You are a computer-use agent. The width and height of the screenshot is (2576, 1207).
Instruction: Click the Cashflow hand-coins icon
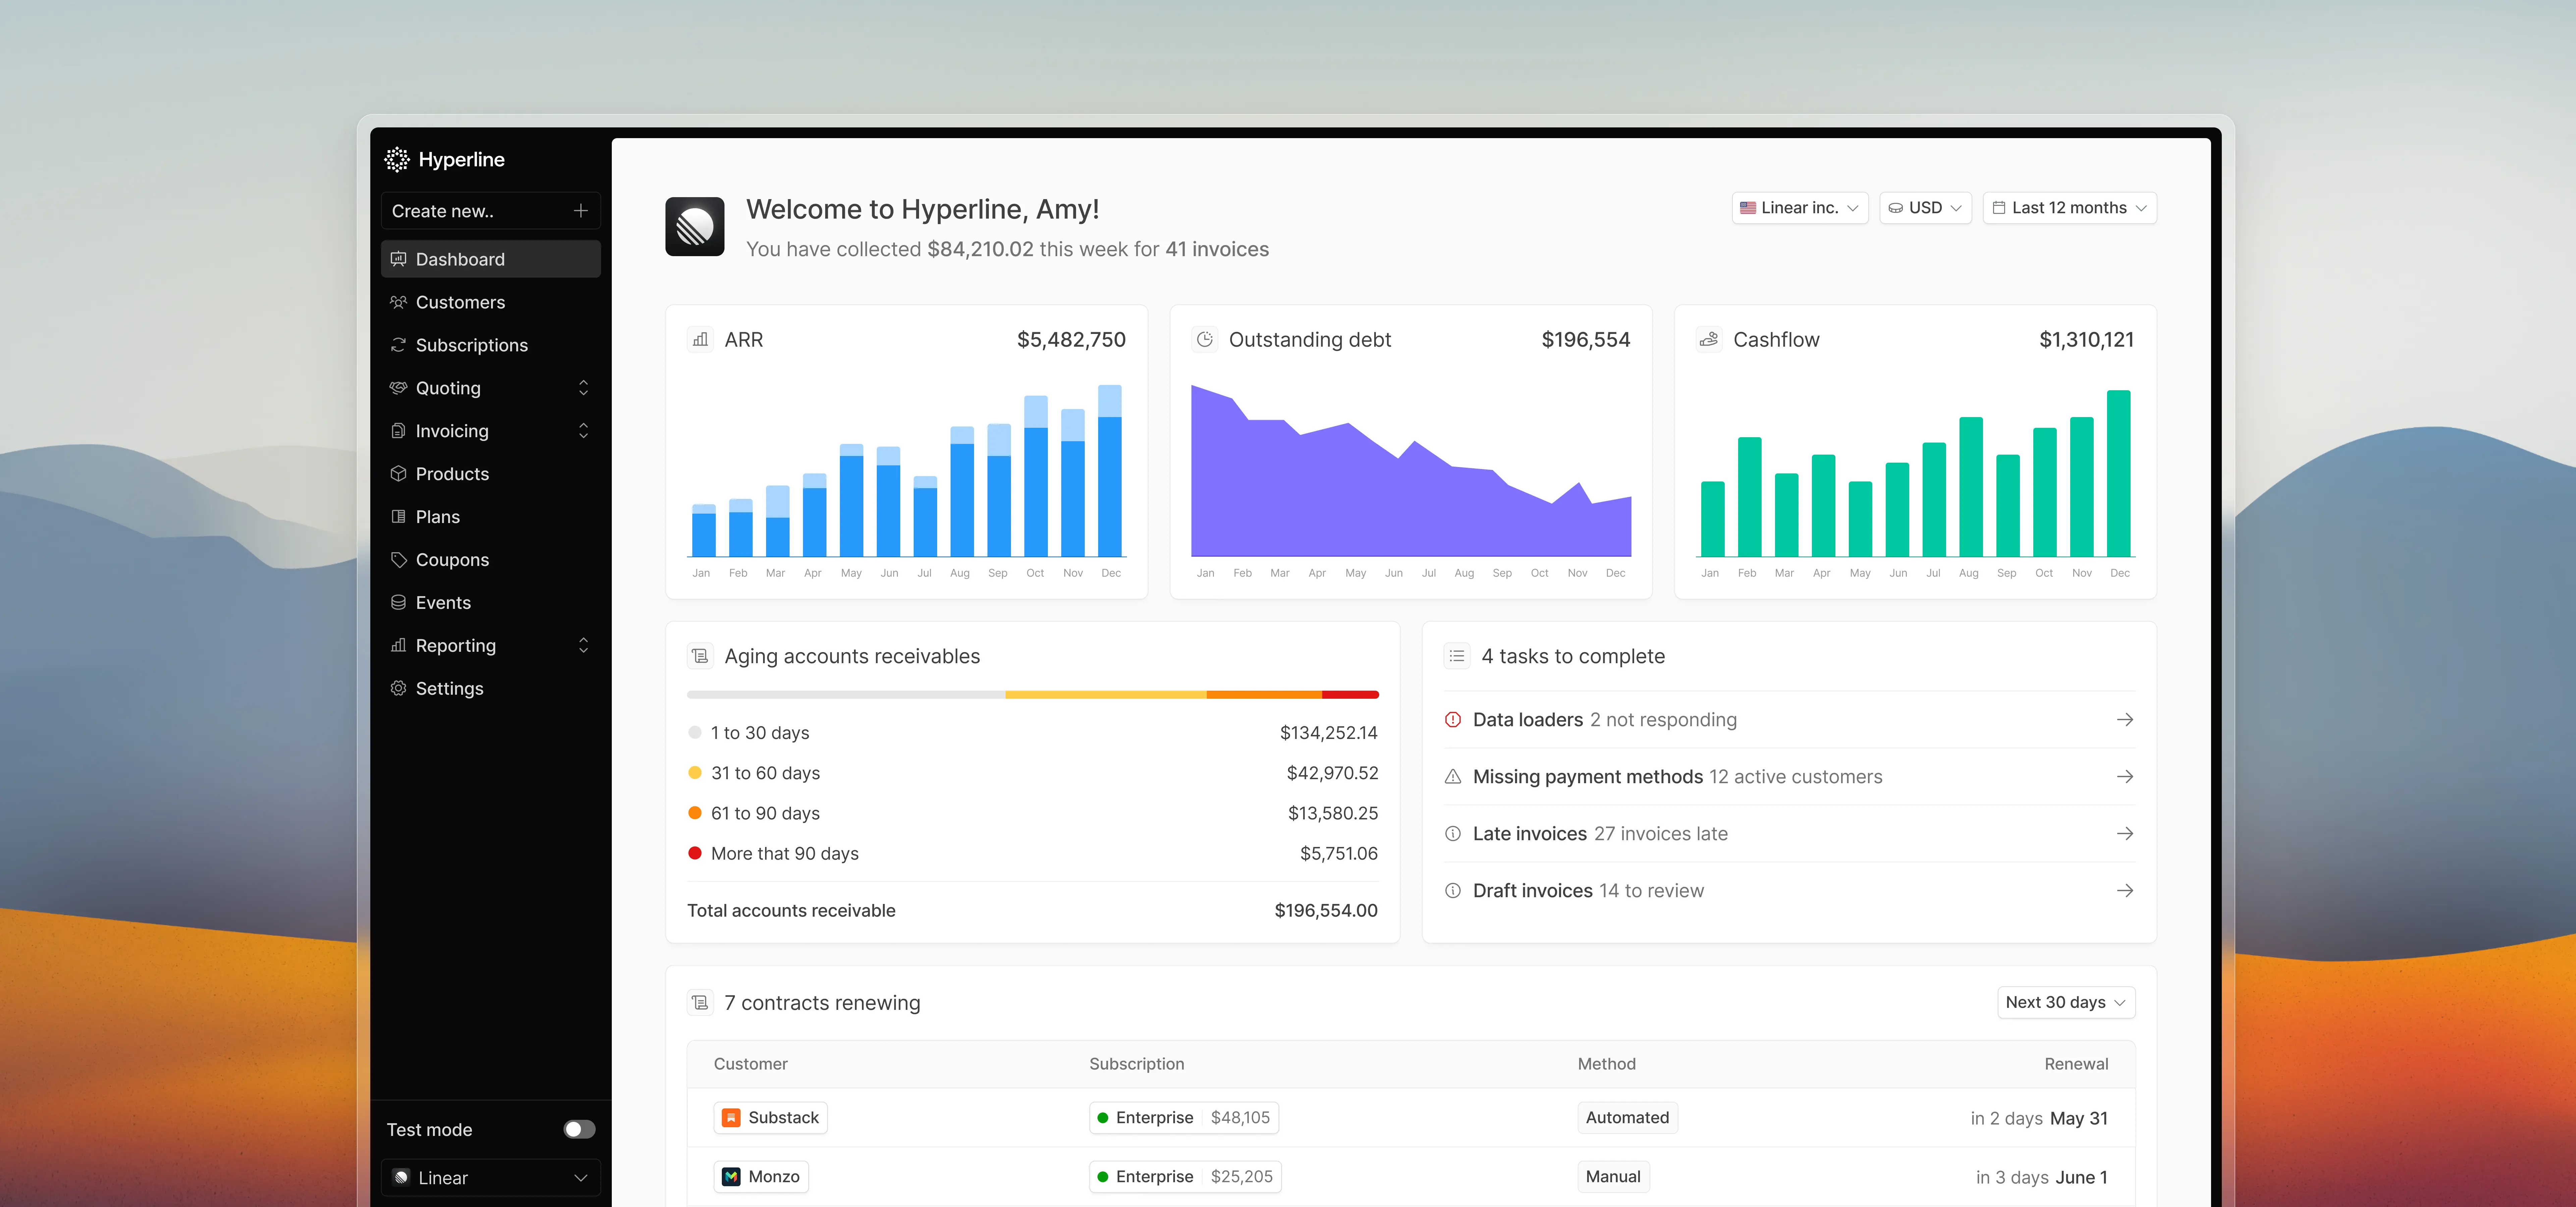1709,340
